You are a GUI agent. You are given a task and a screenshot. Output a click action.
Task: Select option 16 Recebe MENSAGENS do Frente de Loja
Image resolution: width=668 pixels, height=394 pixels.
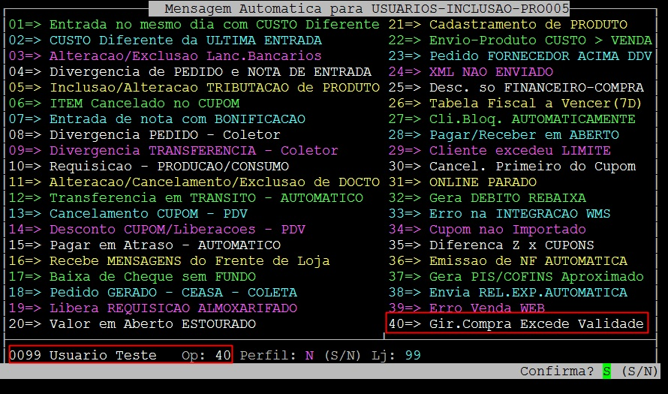pyautogui.click(x=169, y=261)
